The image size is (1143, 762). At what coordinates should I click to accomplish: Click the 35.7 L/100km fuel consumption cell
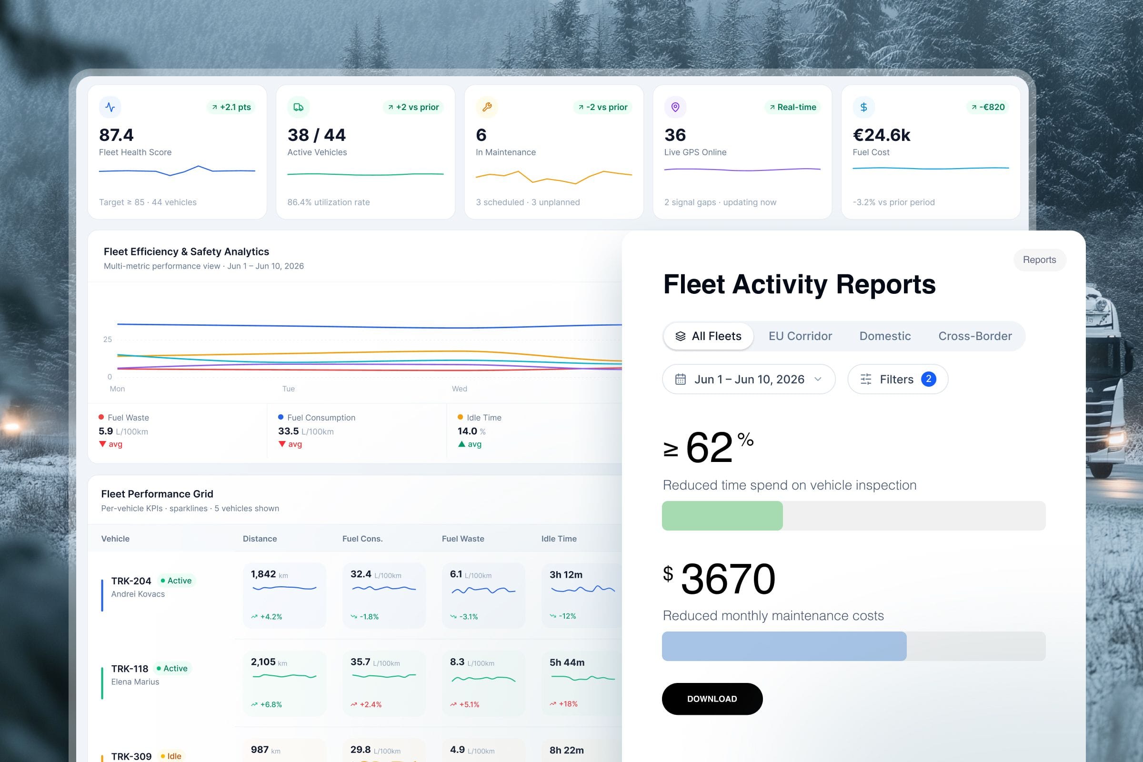[384, 683]
